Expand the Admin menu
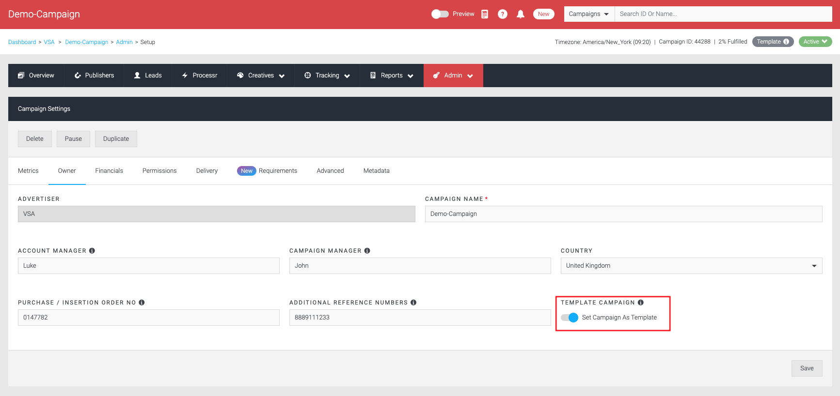The image size is (840, 396). coord(453,76)
